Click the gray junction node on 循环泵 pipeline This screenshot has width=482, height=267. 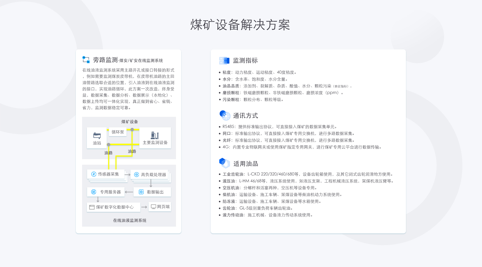[x=132, y=130]
